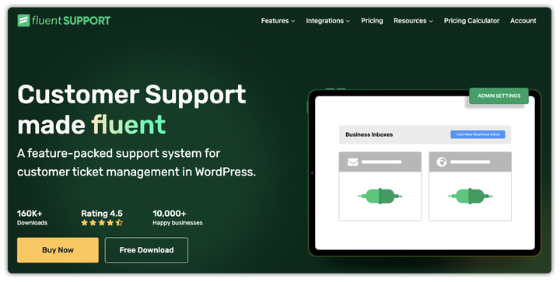Click Add New Business Inbox button
Screen dimensions: 560x282
478,134
